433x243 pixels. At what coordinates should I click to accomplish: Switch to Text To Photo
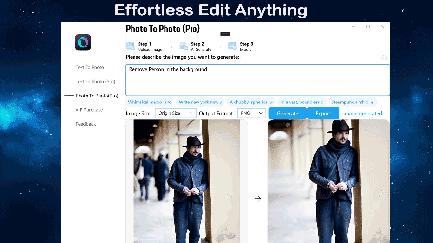(90, 67)
